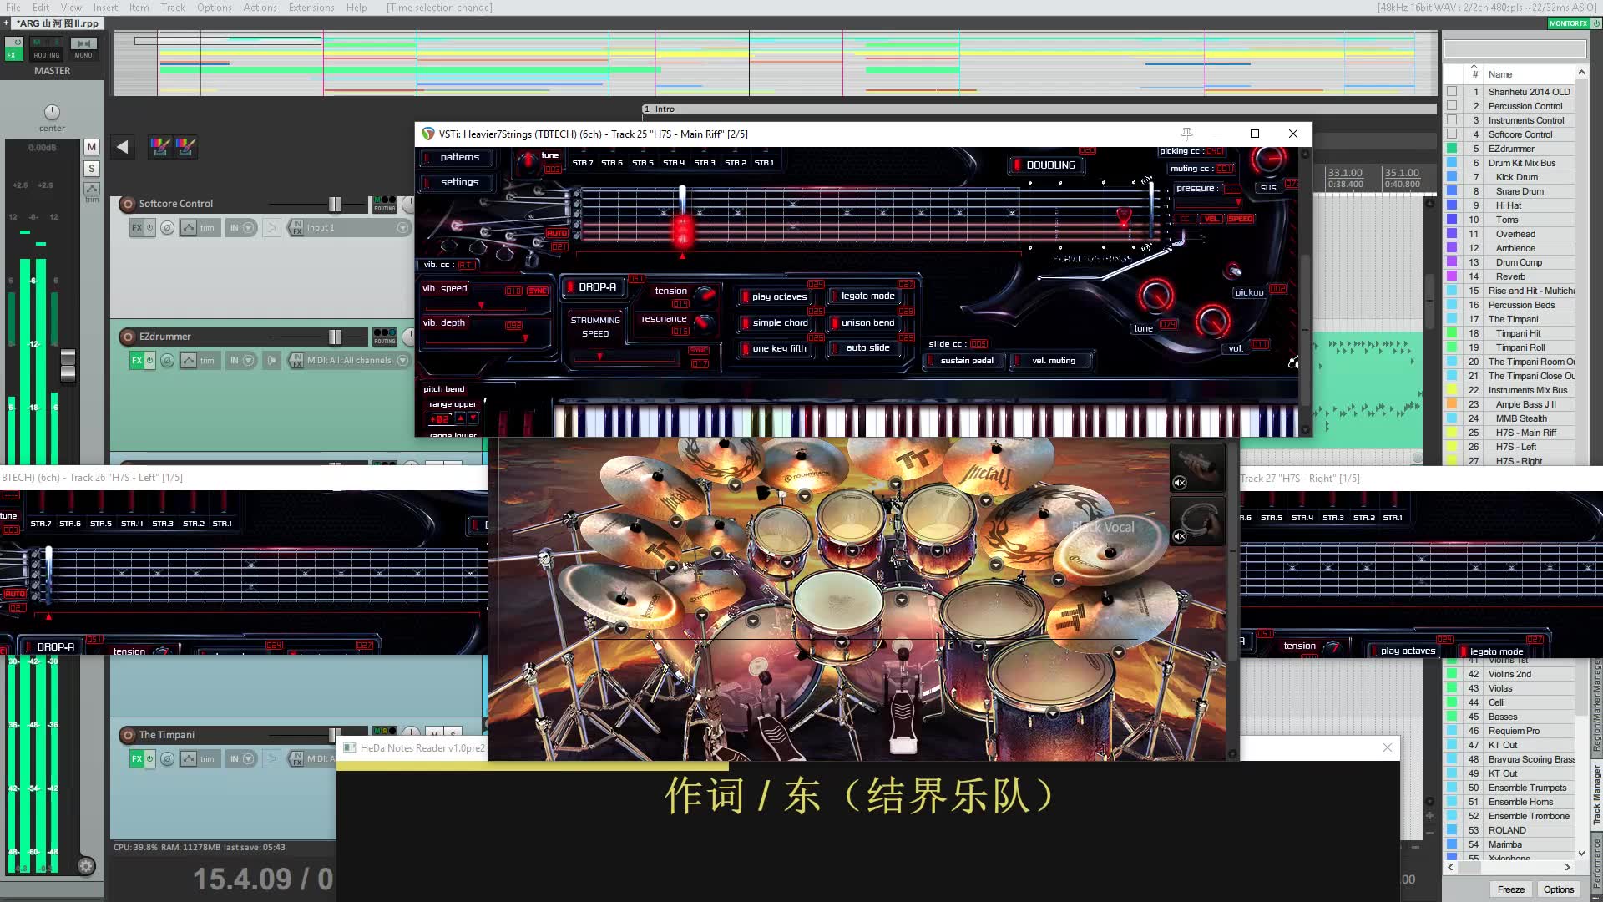Screen dimensions: 1603x902
Task: Click the sustain pedal icon in H7S
Action: point(967,360)
